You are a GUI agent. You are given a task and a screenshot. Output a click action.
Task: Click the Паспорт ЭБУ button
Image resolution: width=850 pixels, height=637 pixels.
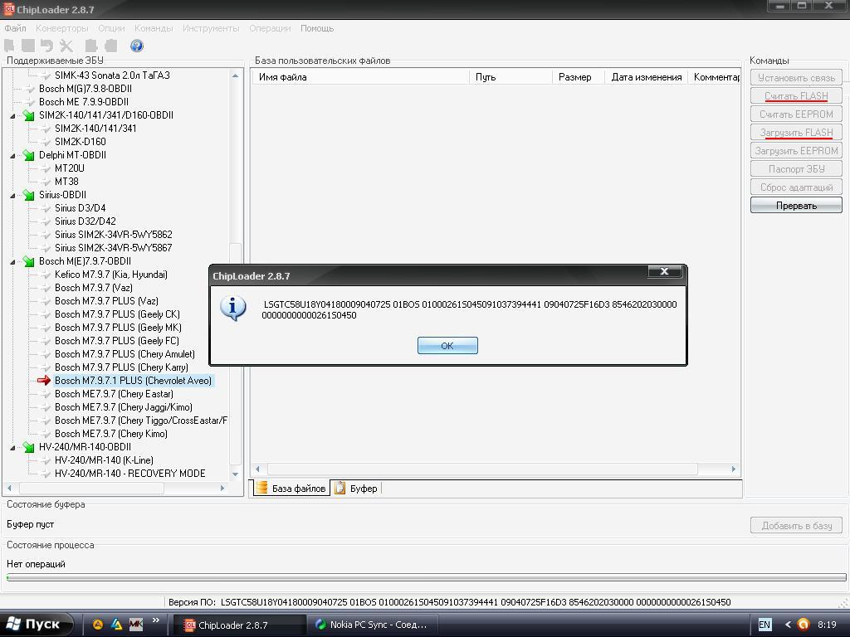[x=796, y=169]
